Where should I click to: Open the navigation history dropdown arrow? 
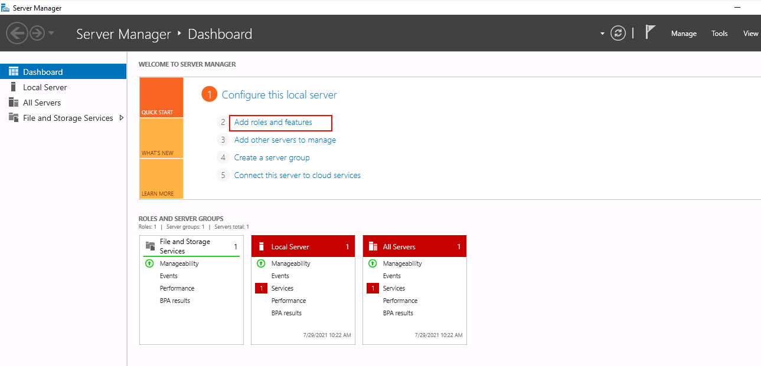click(x=51, y=33)
